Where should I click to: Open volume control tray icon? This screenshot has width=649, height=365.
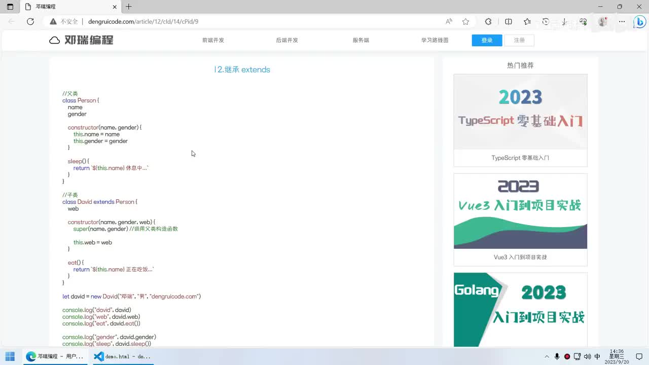click(587, 356)
